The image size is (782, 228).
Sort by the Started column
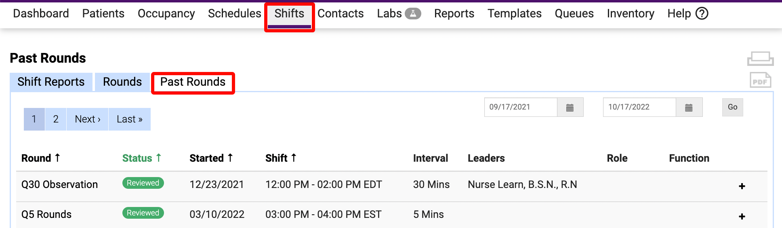click(x=211, y=158)
